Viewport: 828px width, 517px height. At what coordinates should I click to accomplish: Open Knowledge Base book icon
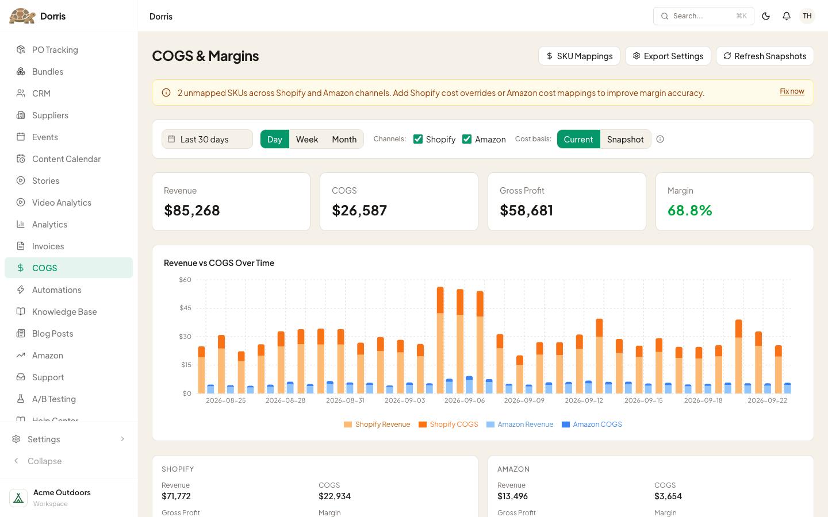point(21,311)
